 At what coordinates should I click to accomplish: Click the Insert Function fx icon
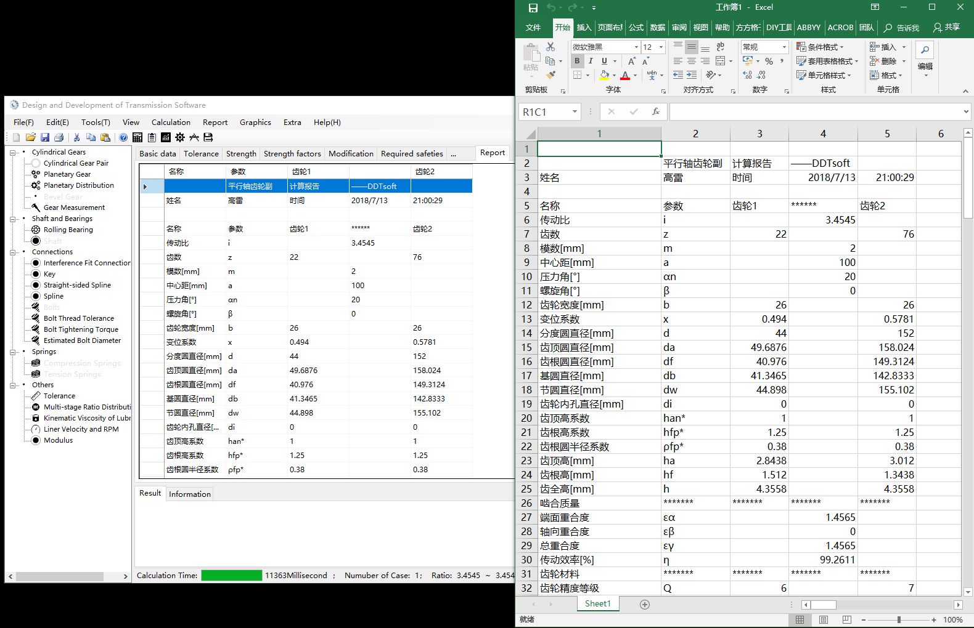(x=656, y=111)
